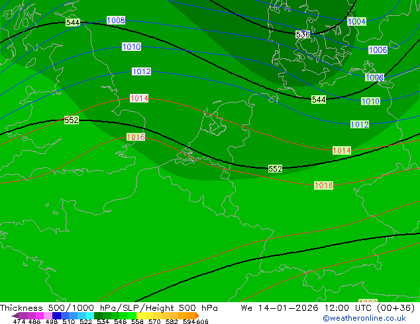Click the 1016 label over central Germany
Image resolution: width=420 pixels, height=324 pixels.
tap(323, 186)
